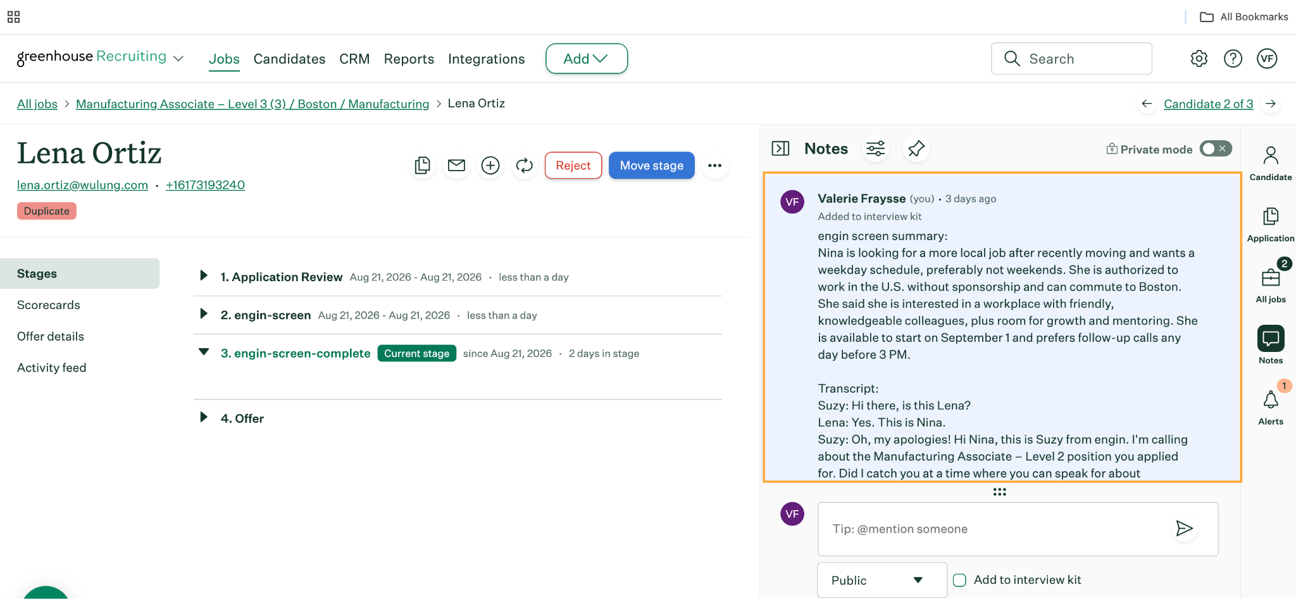Open the Integrations nav tab

(x=486, y=59)
